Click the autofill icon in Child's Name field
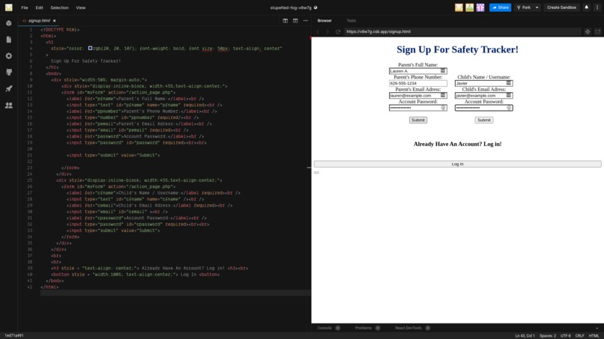This screenshot has width=604, height=339. pyautogui.click(x=509, y=83)
